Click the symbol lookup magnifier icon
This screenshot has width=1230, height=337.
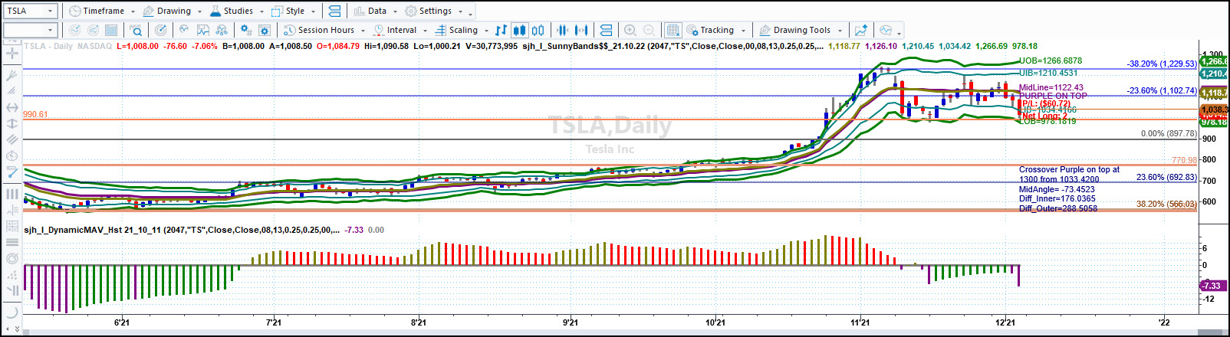(136, 30)
